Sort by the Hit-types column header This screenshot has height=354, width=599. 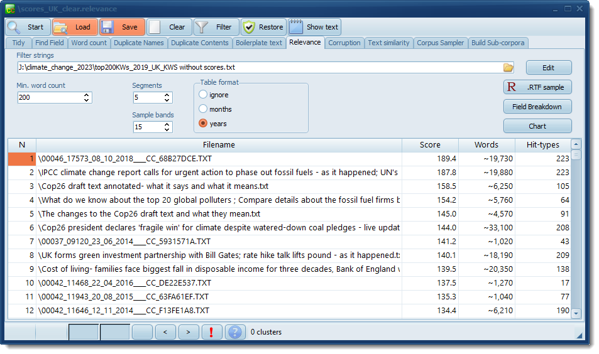[543, 145]
